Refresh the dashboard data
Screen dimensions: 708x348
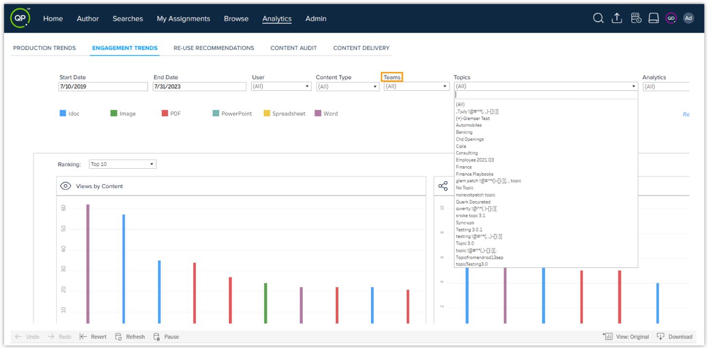coord(130,336)
